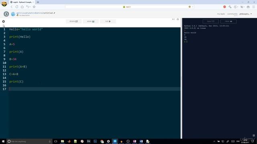
Task: Open the downloads toolbar button
Action: coord(242,7)
